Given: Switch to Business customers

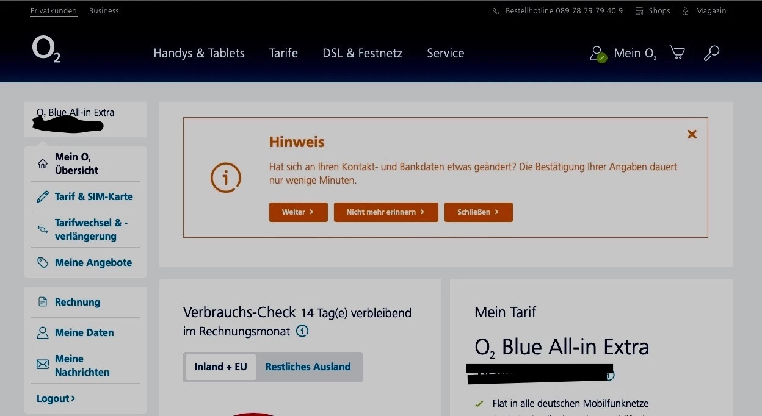Looking at the screenshot, I should (x=104, y=11).
